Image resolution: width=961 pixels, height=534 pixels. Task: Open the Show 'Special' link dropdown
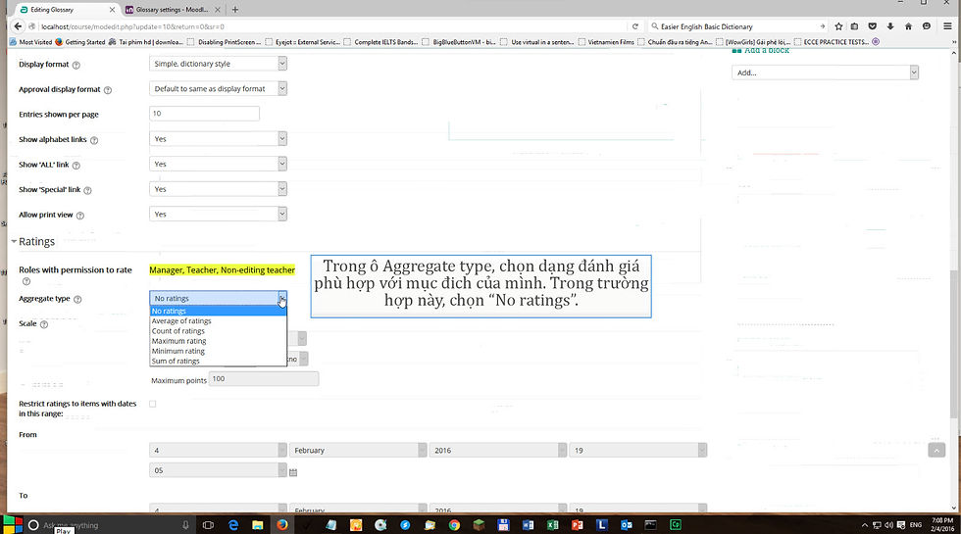(x=218, y=189)
